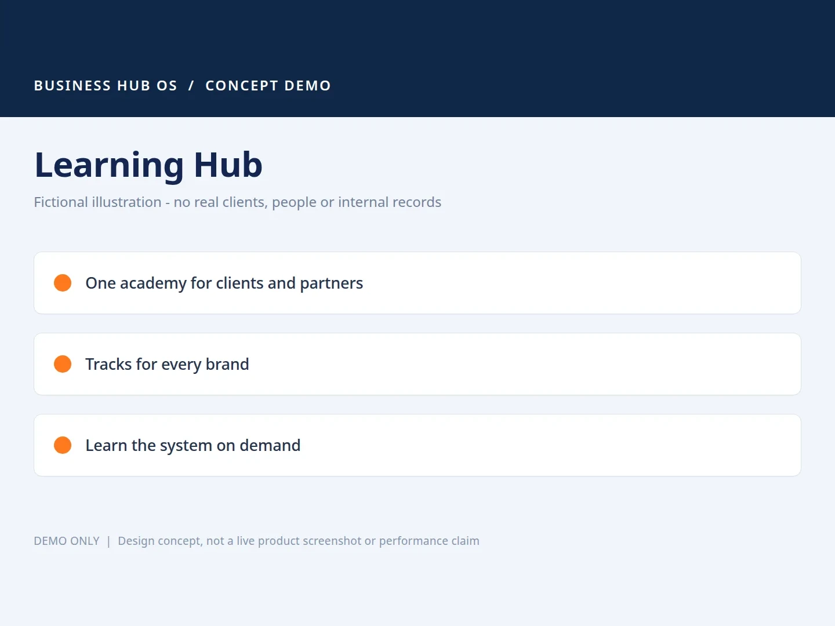Click the orange dot beside Learn the system
This screenshot has width=835, height=626.
(63, 445)
